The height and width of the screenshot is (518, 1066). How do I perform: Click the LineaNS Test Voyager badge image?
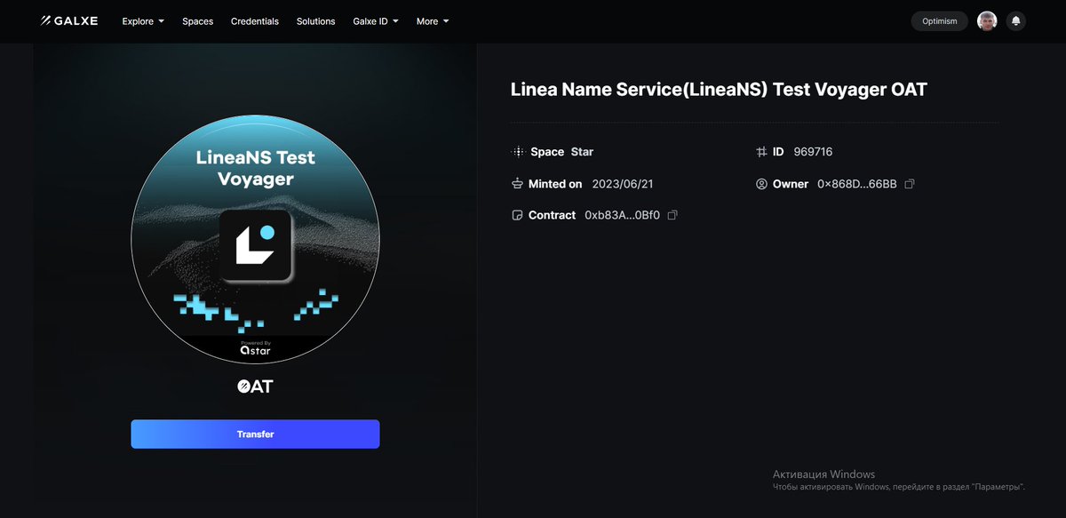255,240
